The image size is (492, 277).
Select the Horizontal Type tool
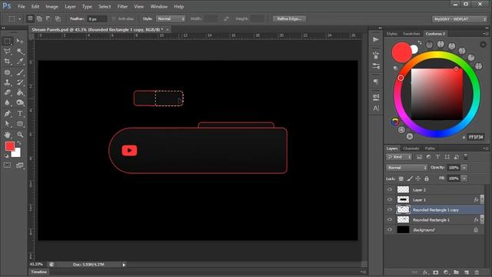pyautogui.click(x=20, y=114)
